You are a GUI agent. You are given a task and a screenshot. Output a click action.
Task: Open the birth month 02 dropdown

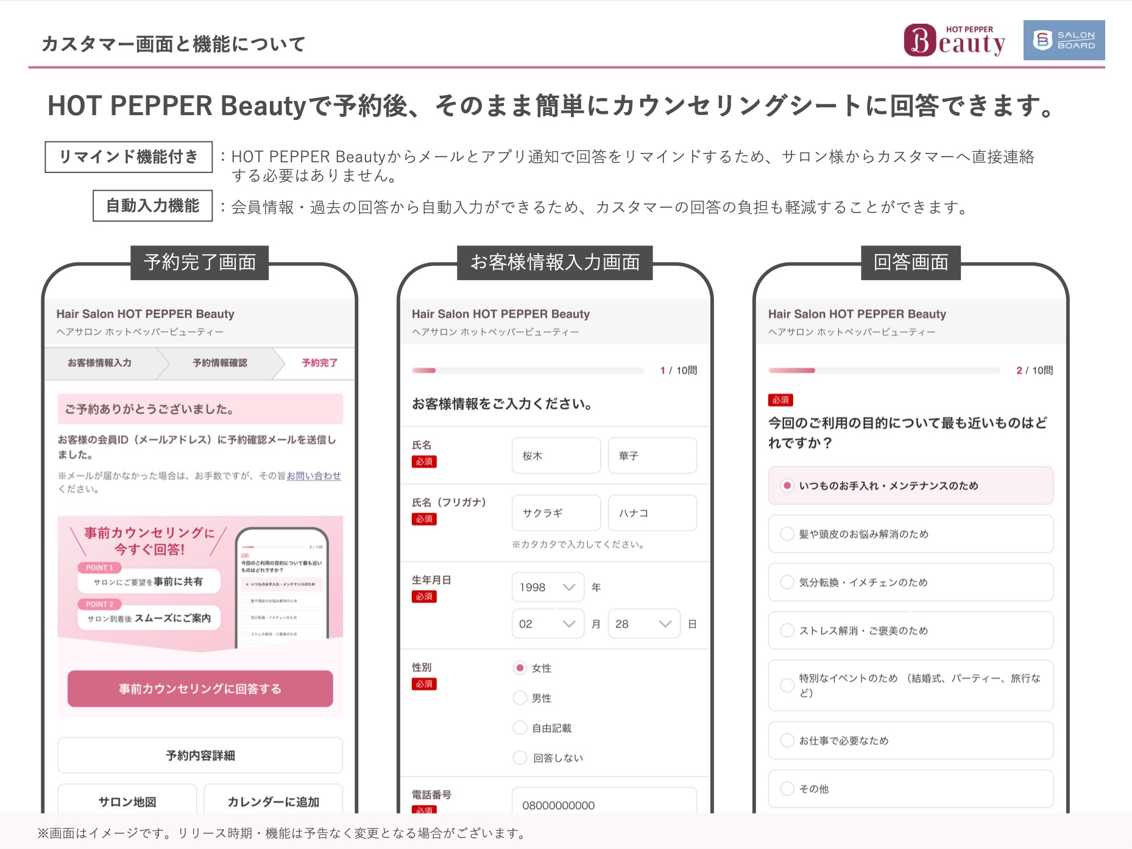pyautogui.click(x=547, y=624)
